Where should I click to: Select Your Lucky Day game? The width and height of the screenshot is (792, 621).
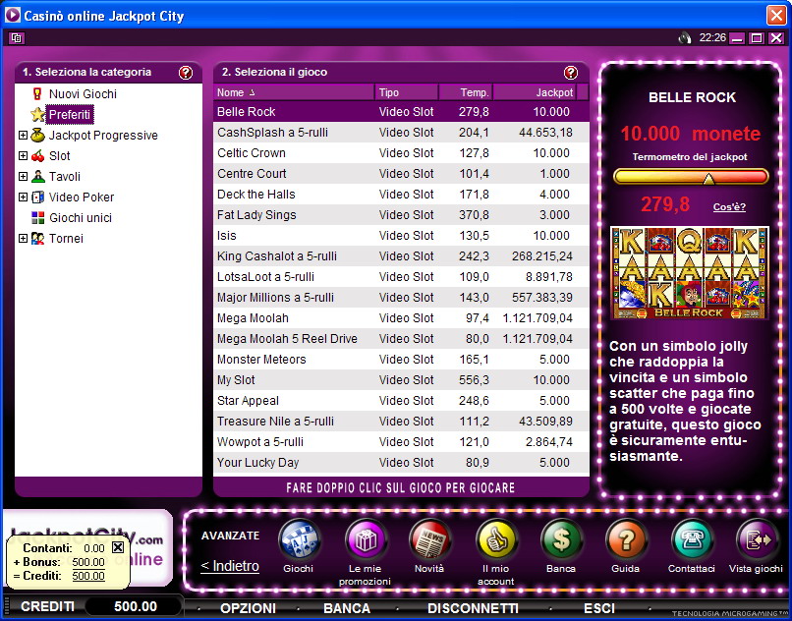[x=401, y=463]
